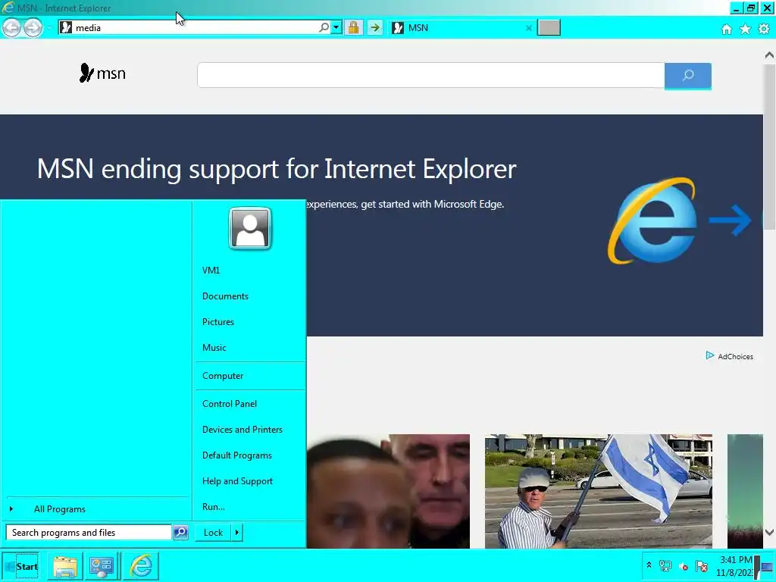Image resolution: width=776 pixels, height=582 pixels.
Task: Click Internet Explorer taskbar icon
Action: click(141, 566)
